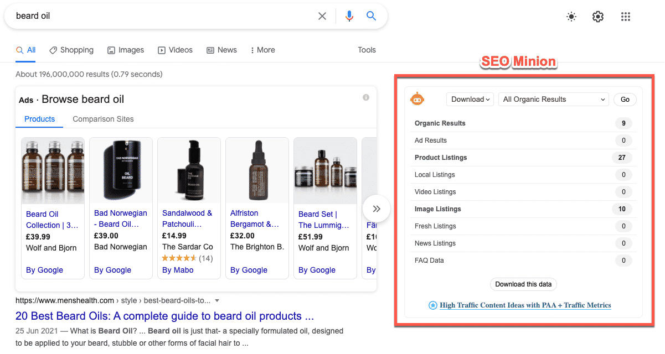Open the Google apps grid

point(626,17)
